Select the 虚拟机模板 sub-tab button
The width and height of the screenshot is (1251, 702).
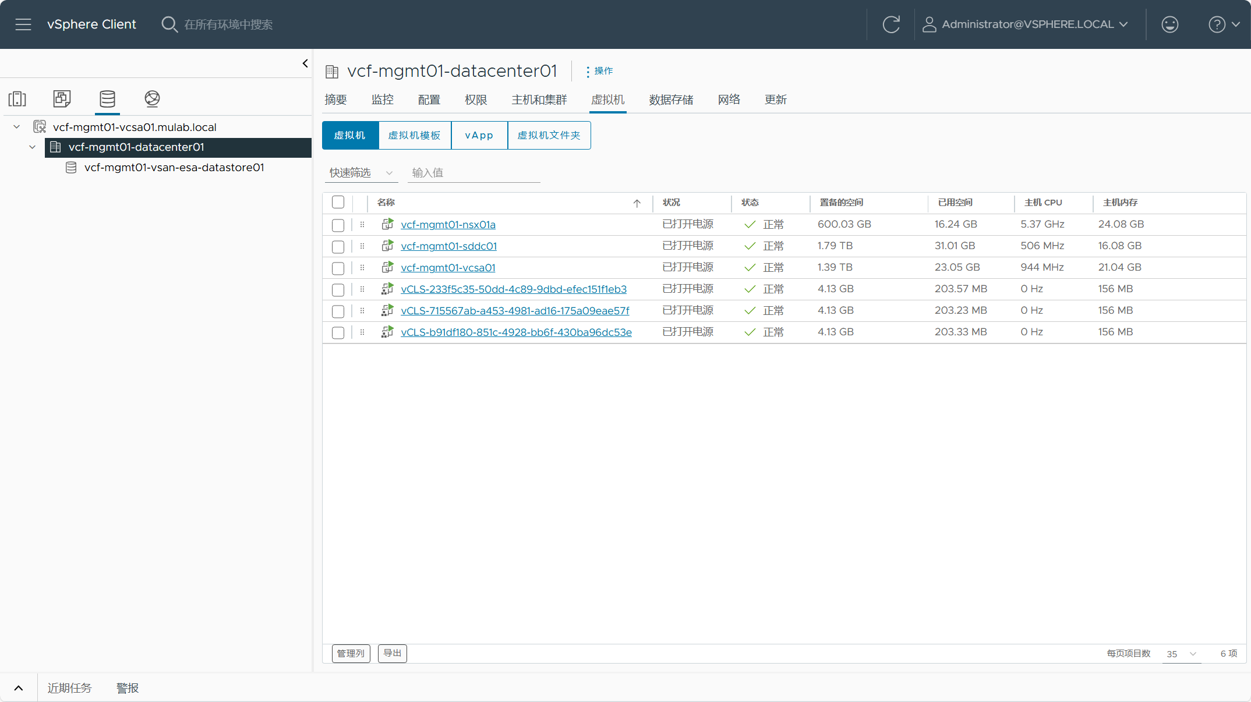click(x=415, y=136)
